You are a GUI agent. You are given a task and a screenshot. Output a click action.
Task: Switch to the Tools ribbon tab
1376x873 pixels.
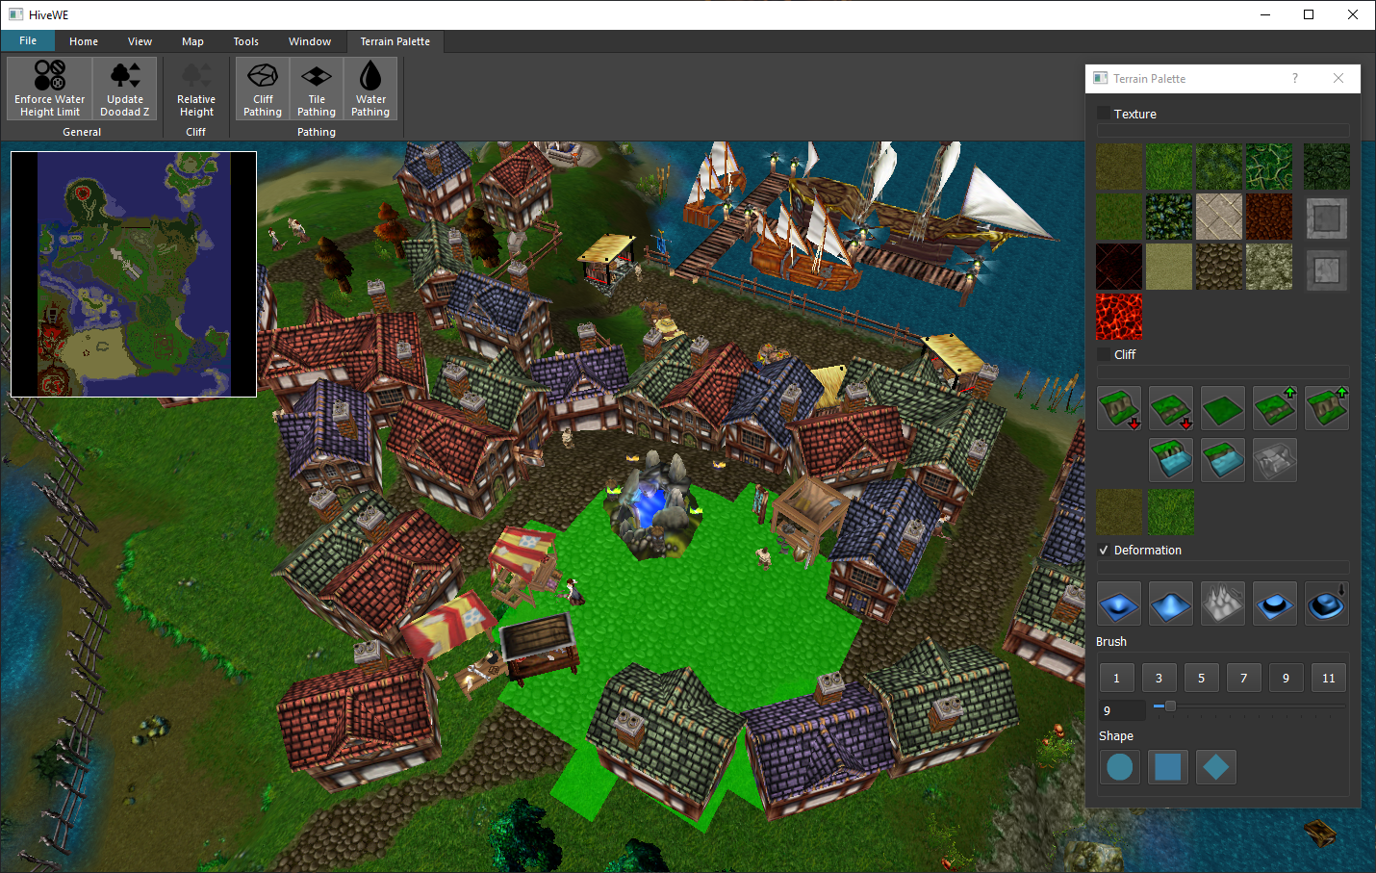246,41
